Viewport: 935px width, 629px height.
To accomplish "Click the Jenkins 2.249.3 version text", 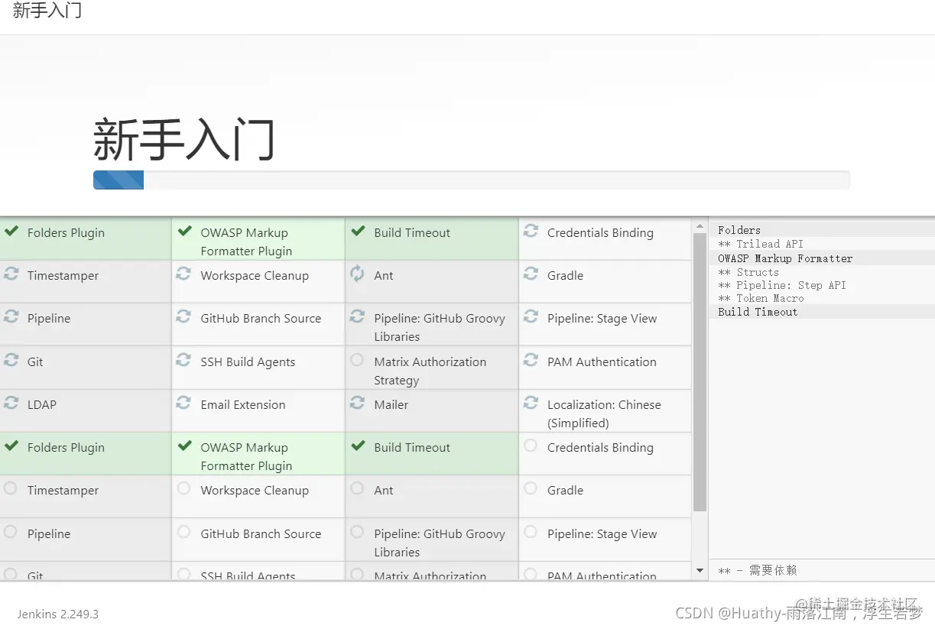I will pos(58,614).
